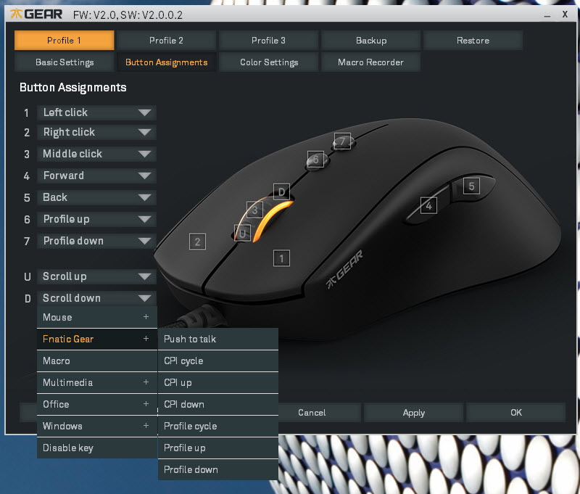
Task: Open the Scroll up assignment dropdown
Action: point(96,276)
